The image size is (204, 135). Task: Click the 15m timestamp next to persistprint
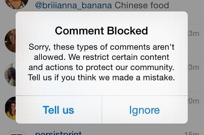192,133
